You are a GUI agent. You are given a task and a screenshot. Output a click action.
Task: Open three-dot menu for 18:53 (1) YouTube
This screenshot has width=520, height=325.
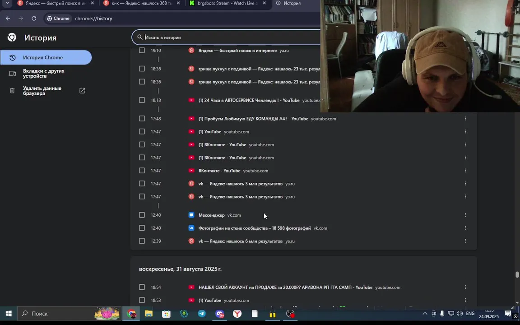(x=465, y=300)
